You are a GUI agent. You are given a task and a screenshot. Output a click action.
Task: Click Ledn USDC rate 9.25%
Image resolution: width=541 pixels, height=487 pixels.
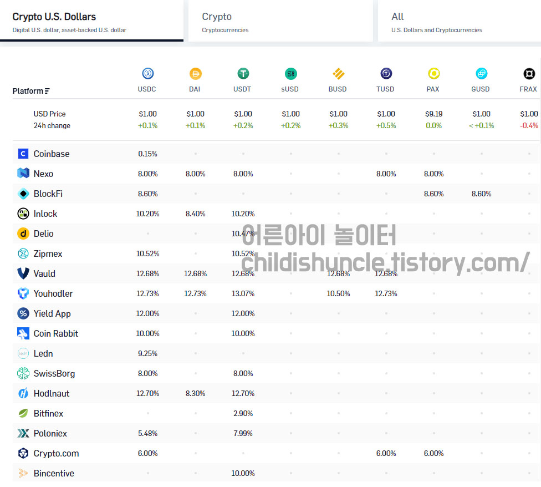click(x=147, y=353)
